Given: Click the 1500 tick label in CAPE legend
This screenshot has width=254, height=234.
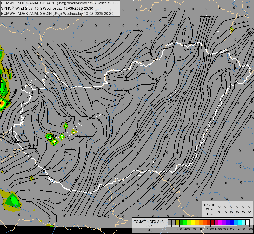Looking at the screenshot, I should click(218, 229).
